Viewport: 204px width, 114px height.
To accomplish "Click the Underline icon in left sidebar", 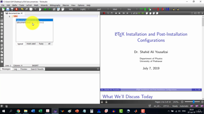I will (x=2, y=27).
